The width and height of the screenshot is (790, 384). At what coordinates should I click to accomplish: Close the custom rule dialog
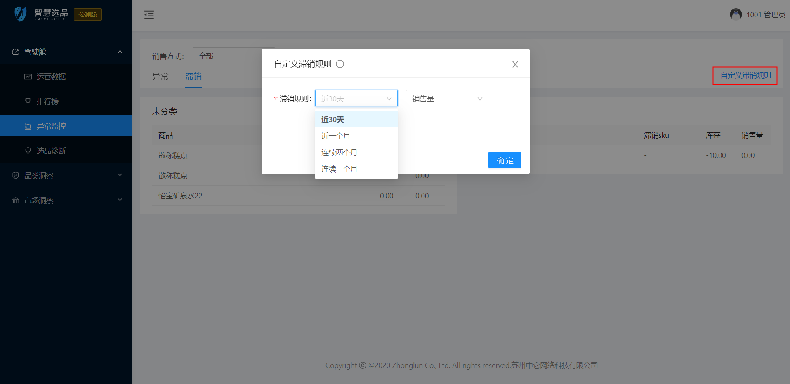[515, 64]
